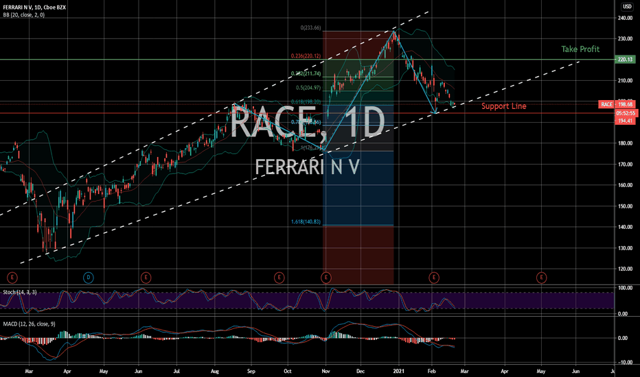Click the USD currency button
The width and height of the screenshot is (640, 377).
627,7
